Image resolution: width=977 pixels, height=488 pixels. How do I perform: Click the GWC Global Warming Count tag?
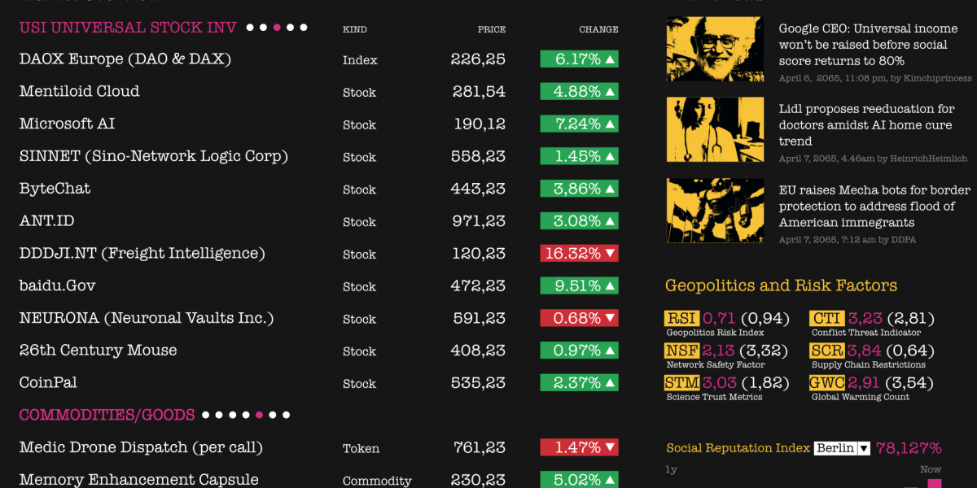click(x=827, y=383)
